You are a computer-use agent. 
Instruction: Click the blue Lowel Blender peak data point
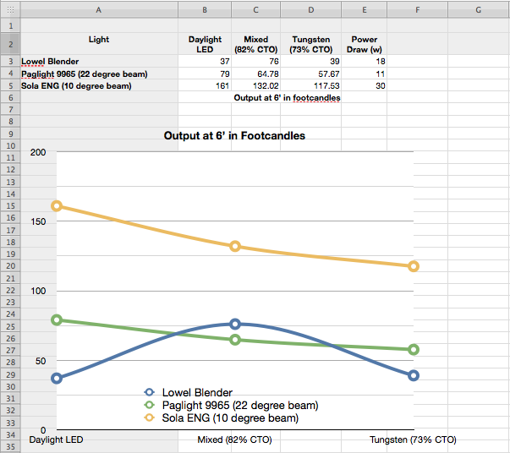click(x=235, y=324)
